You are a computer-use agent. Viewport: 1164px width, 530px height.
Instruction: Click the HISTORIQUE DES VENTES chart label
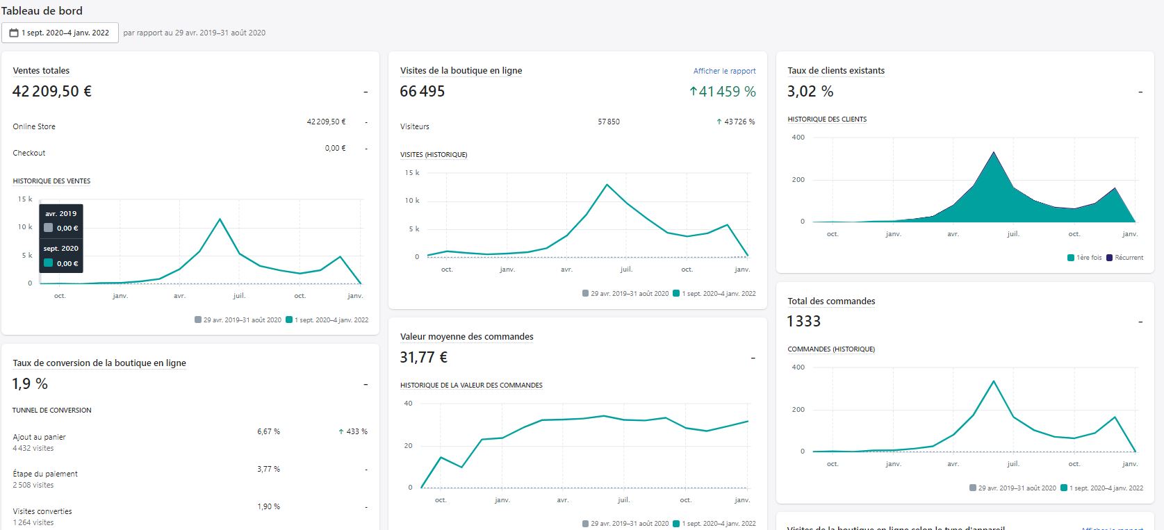click(51, 181)
